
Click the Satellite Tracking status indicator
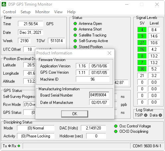pyautogui.click(x=75, y=35)
